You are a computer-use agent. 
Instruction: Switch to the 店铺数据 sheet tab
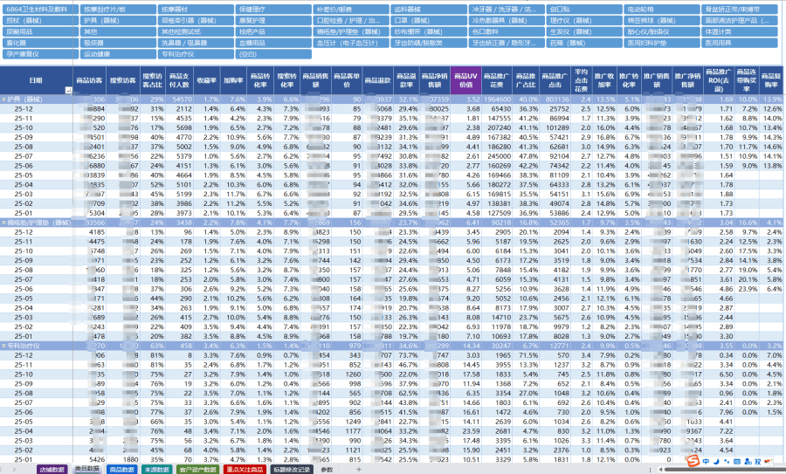click(x=52, y=469)
